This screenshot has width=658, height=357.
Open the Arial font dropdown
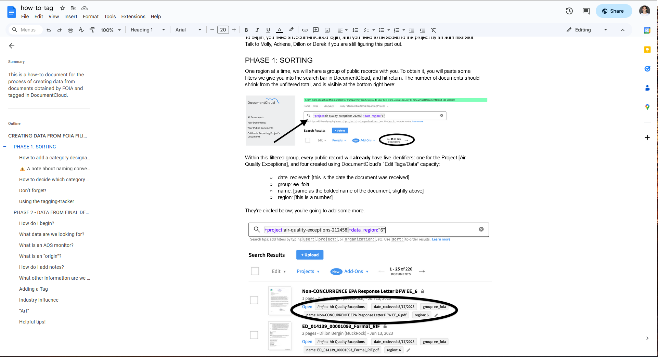tap(188, 30)
